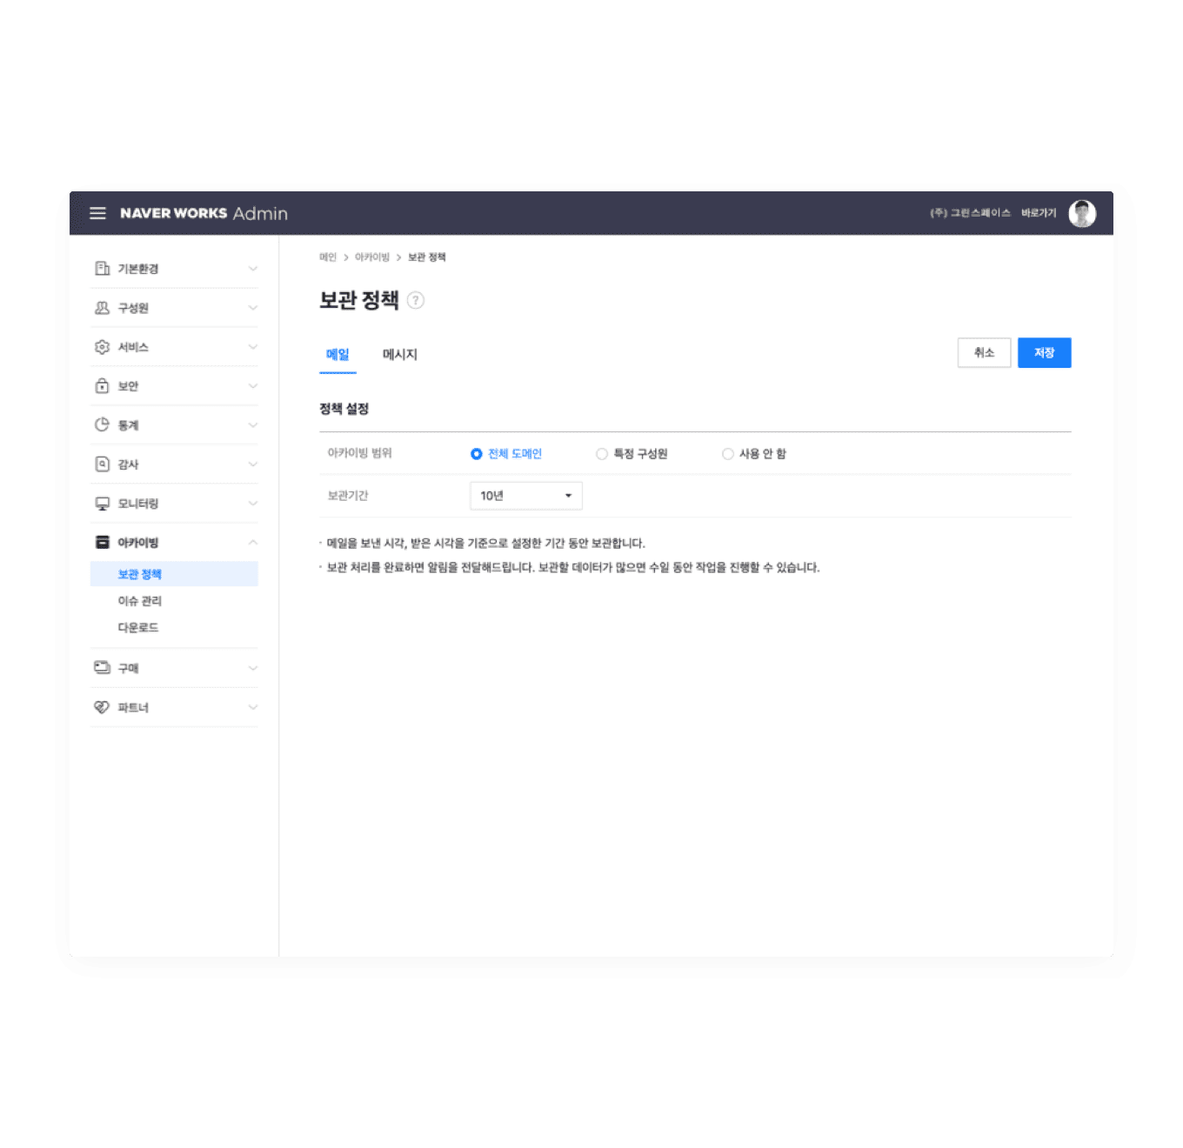The image size is (1183, 1148).
Task: Open the 보관기간 10년 dropdown
Action: point(525,496)
